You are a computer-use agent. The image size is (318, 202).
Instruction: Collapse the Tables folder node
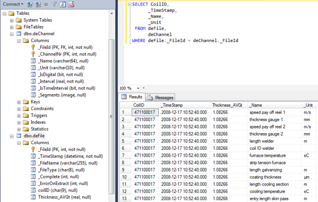pyautogui.click(x=4, y=14)
